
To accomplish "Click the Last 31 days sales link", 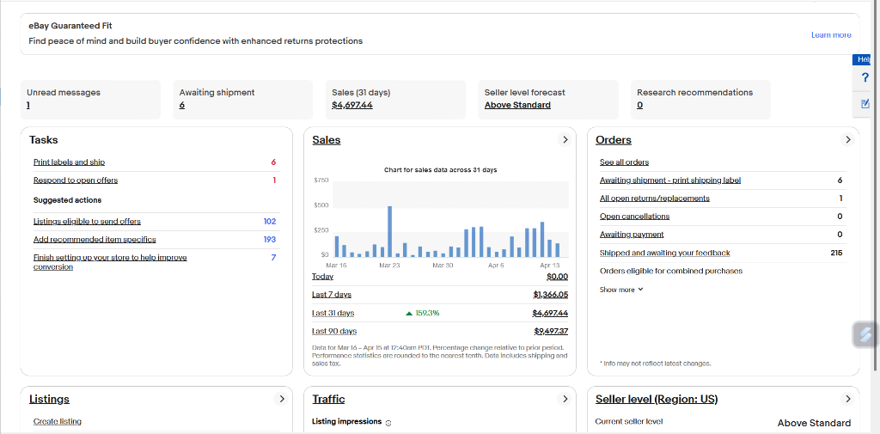I will [x=333, y=314].
